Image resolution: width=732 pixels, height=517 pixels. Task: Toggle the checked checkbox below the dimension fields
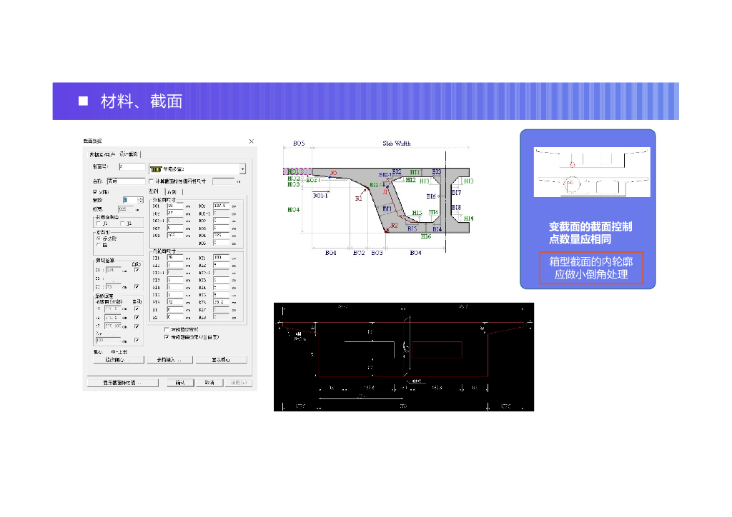(x=167, y=337)
